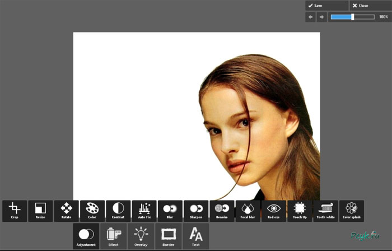
Task: Click the zoom slider handle
Action: pos(352,17)
